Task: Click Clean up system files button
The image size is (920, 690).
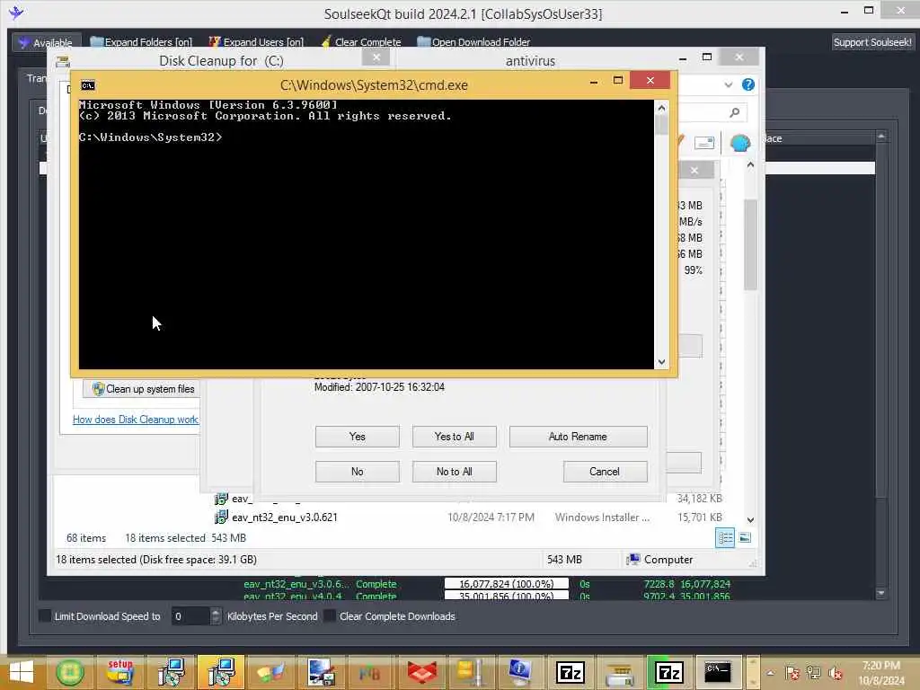Action: click(x=141, y=388)
